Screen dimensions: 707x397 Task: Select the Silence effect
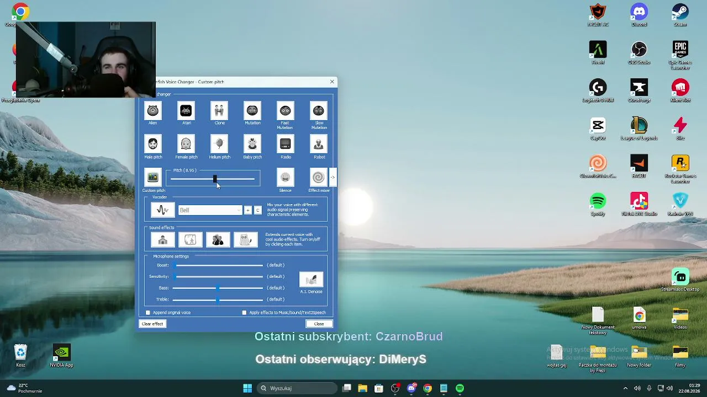pos(285,178)
